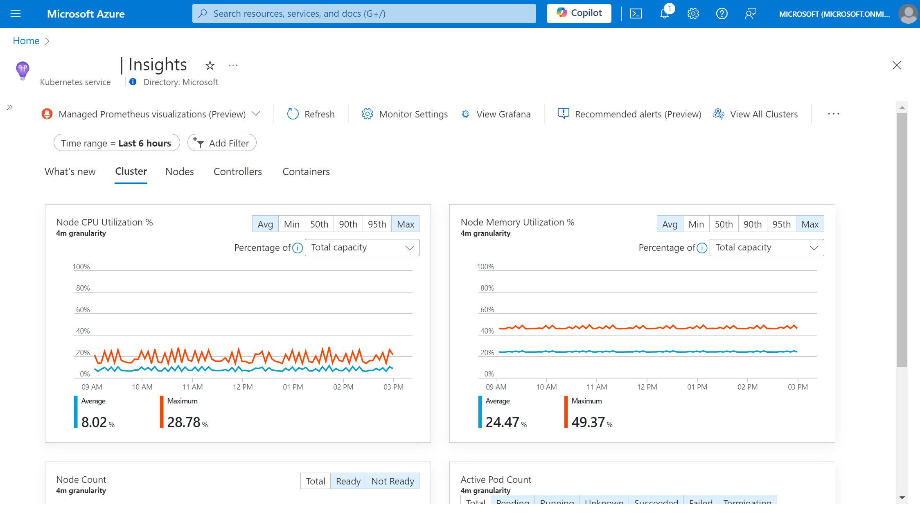Click the Kubernetes service Insights star icon
The image size is (920, 516).
point(210,65)
